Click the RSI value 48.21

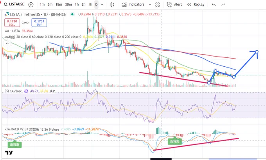point(34,91)
